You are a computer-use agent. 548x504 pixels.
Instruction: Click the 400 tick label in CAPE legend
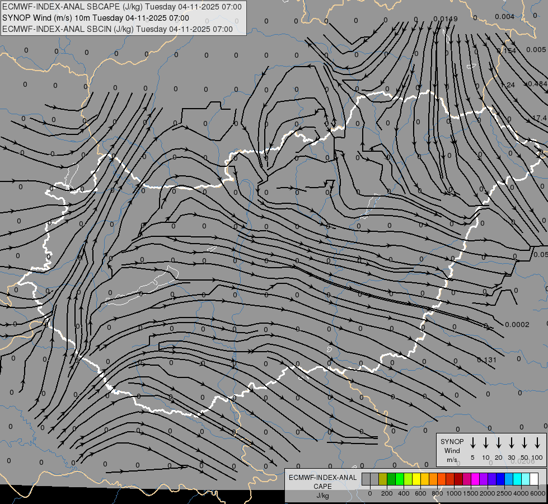click(404, 493)
